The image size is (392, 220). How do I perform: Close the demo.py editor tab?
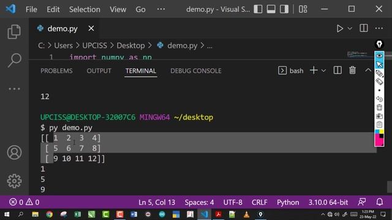pyautogui.click(x=91, y=29)
